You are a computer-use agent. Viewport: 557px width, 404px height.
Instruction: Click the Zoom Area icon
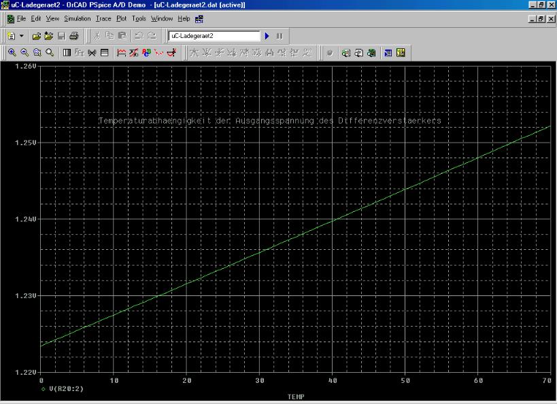click(37, 53)
